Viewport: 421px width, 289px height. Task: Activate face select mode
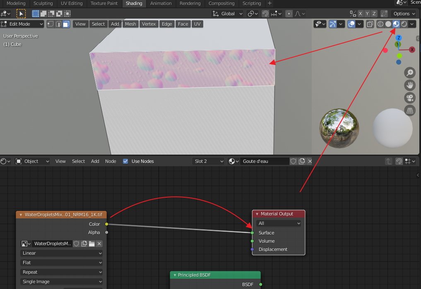pos(66,24)
